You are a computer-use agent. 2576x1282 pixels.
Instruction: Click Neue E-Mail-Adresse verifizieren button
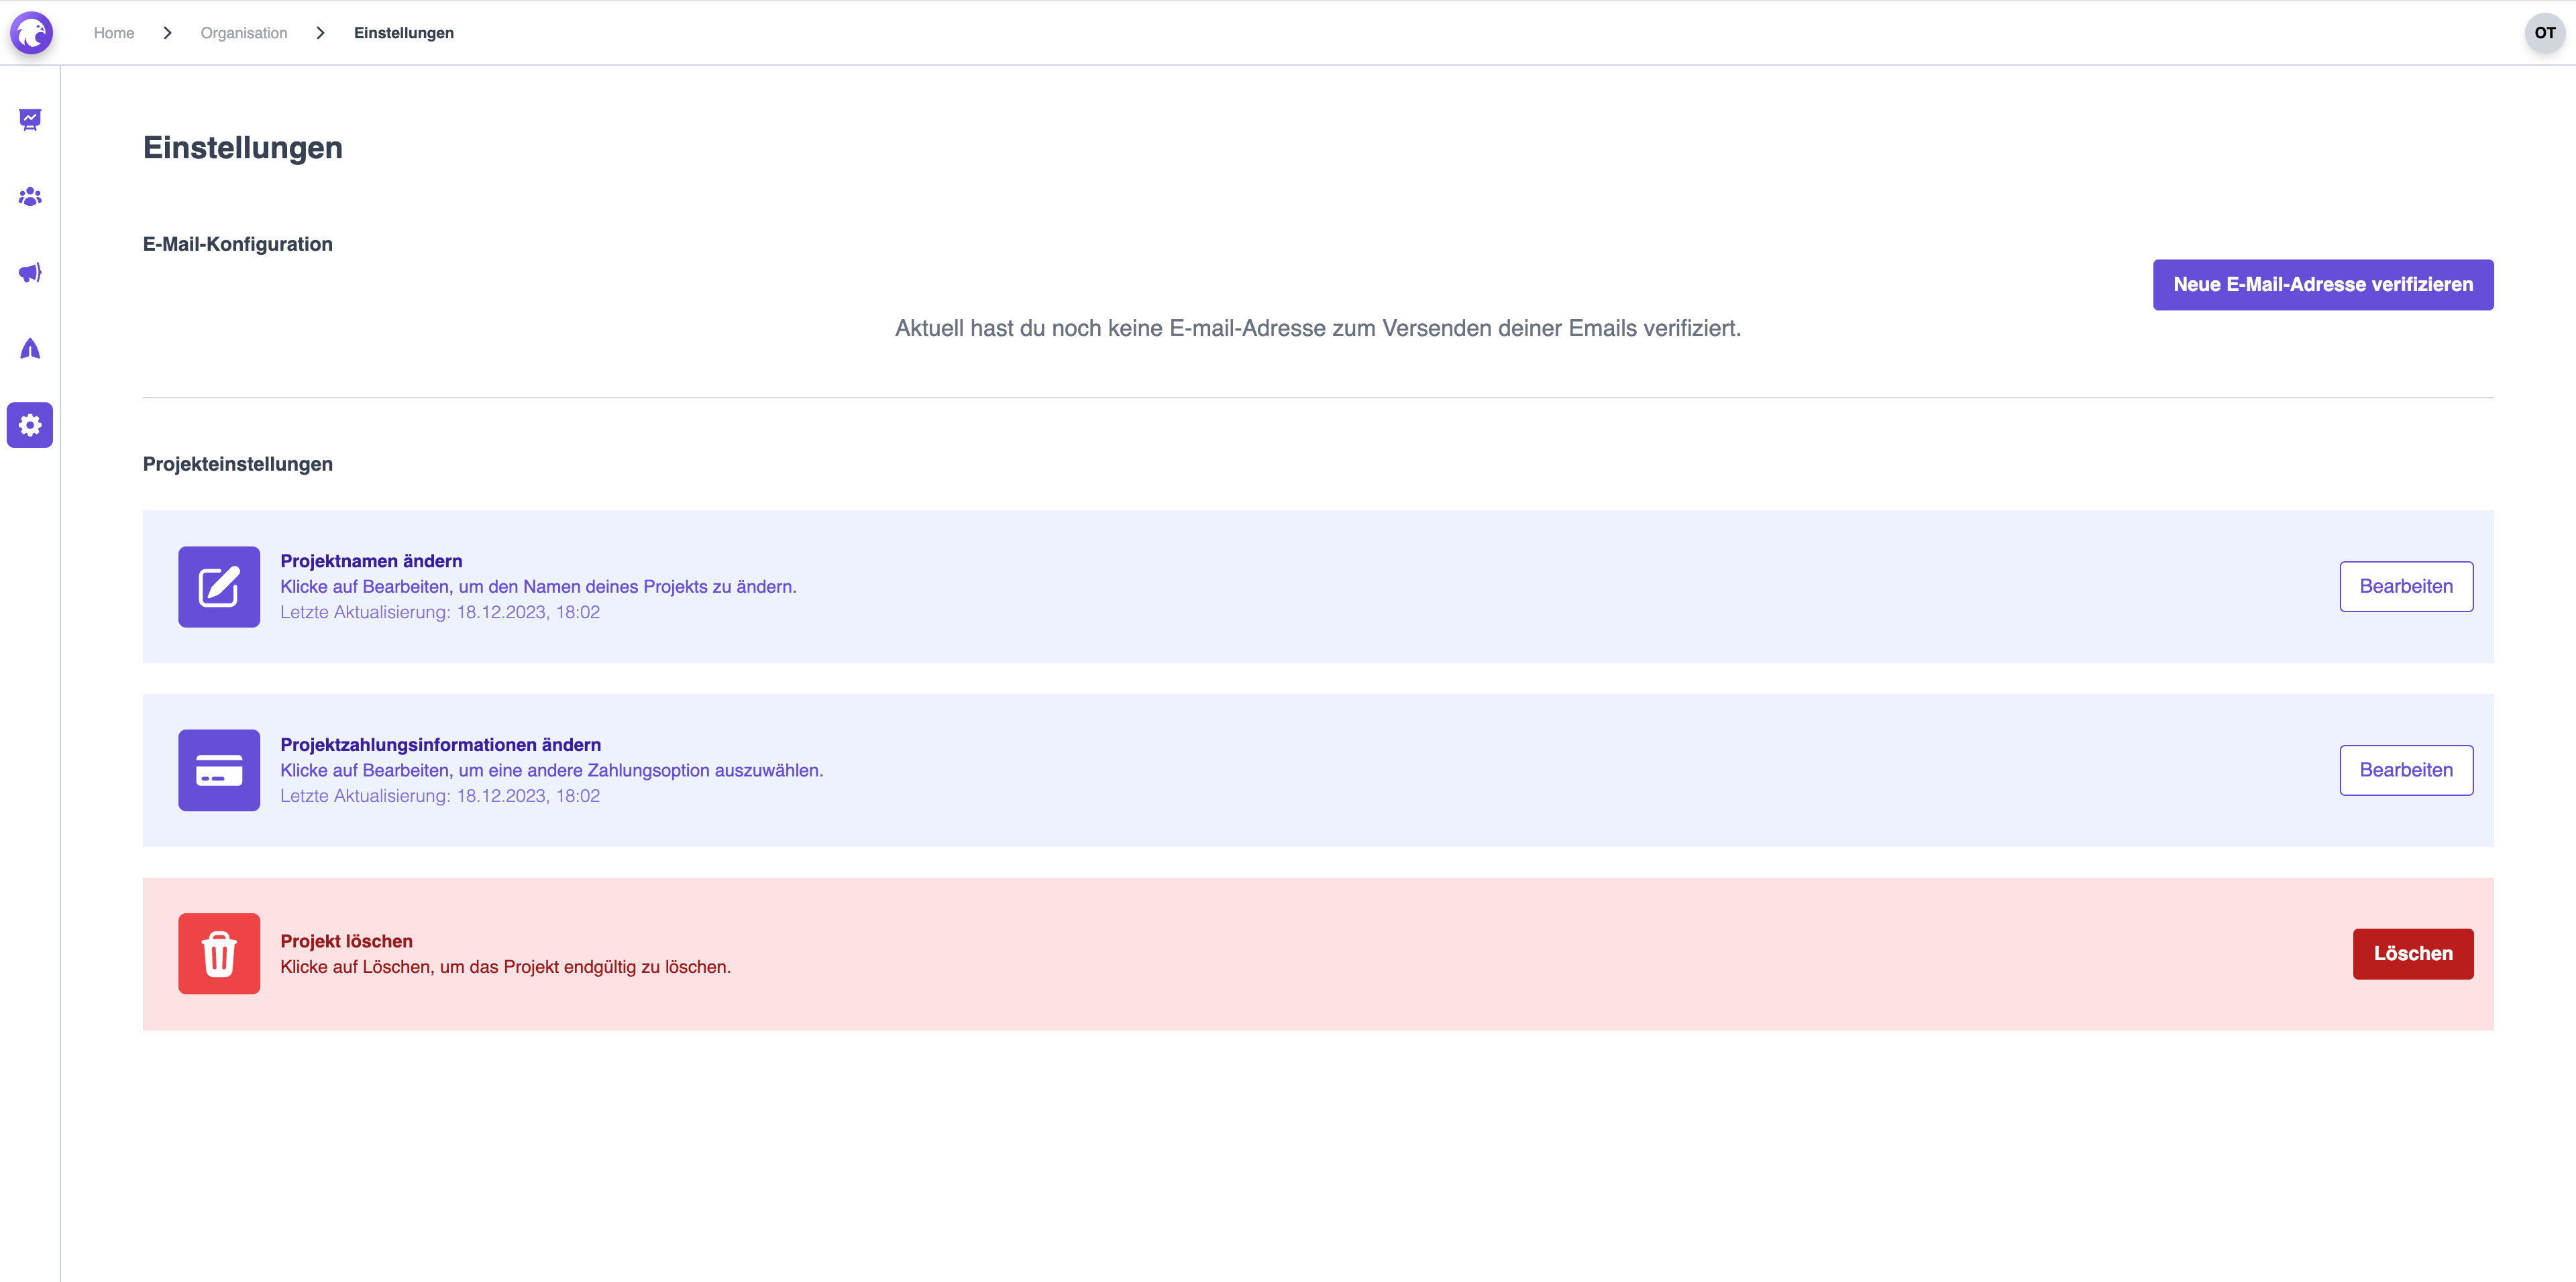point(2323,285)
